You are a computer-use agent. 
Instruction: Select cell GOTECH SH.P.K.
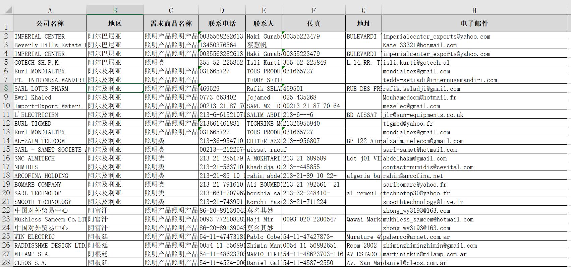point(50,62)
